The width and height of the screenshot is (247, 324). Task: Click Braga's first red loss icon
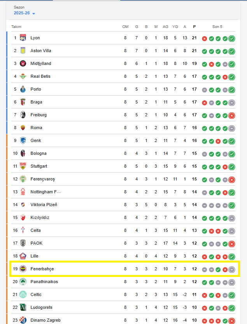(x=205, y=102)
